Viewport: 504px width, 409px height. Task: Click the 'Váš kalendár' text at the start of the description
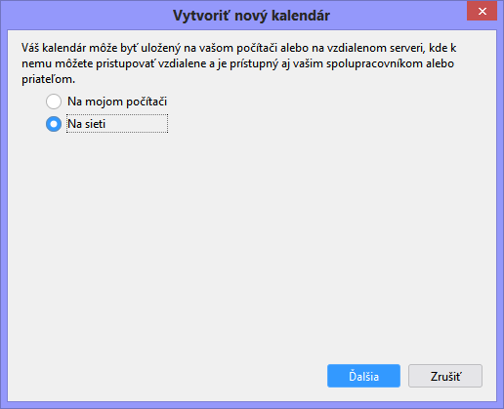pyautogui.click(x=54, y=48)
